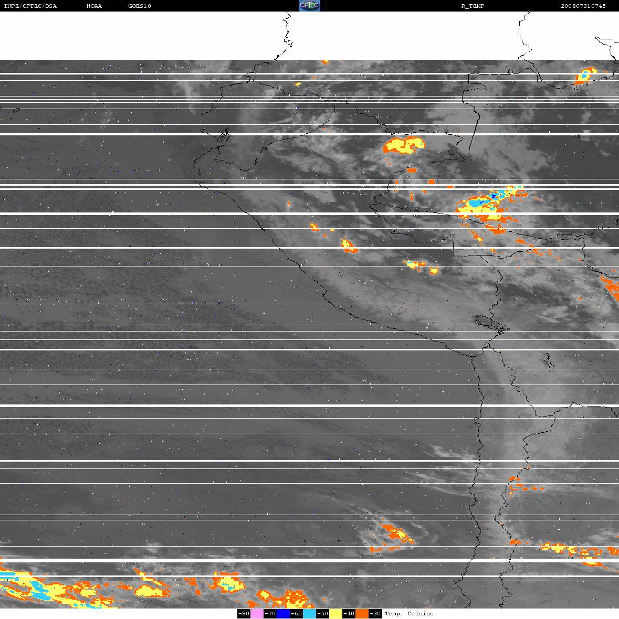Click the -80 legend value
The height and width of the screenshot is (619, 619).
244,613
